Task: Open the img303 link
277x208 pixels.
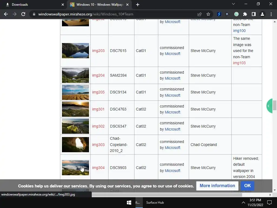Action: coord(98,145)
